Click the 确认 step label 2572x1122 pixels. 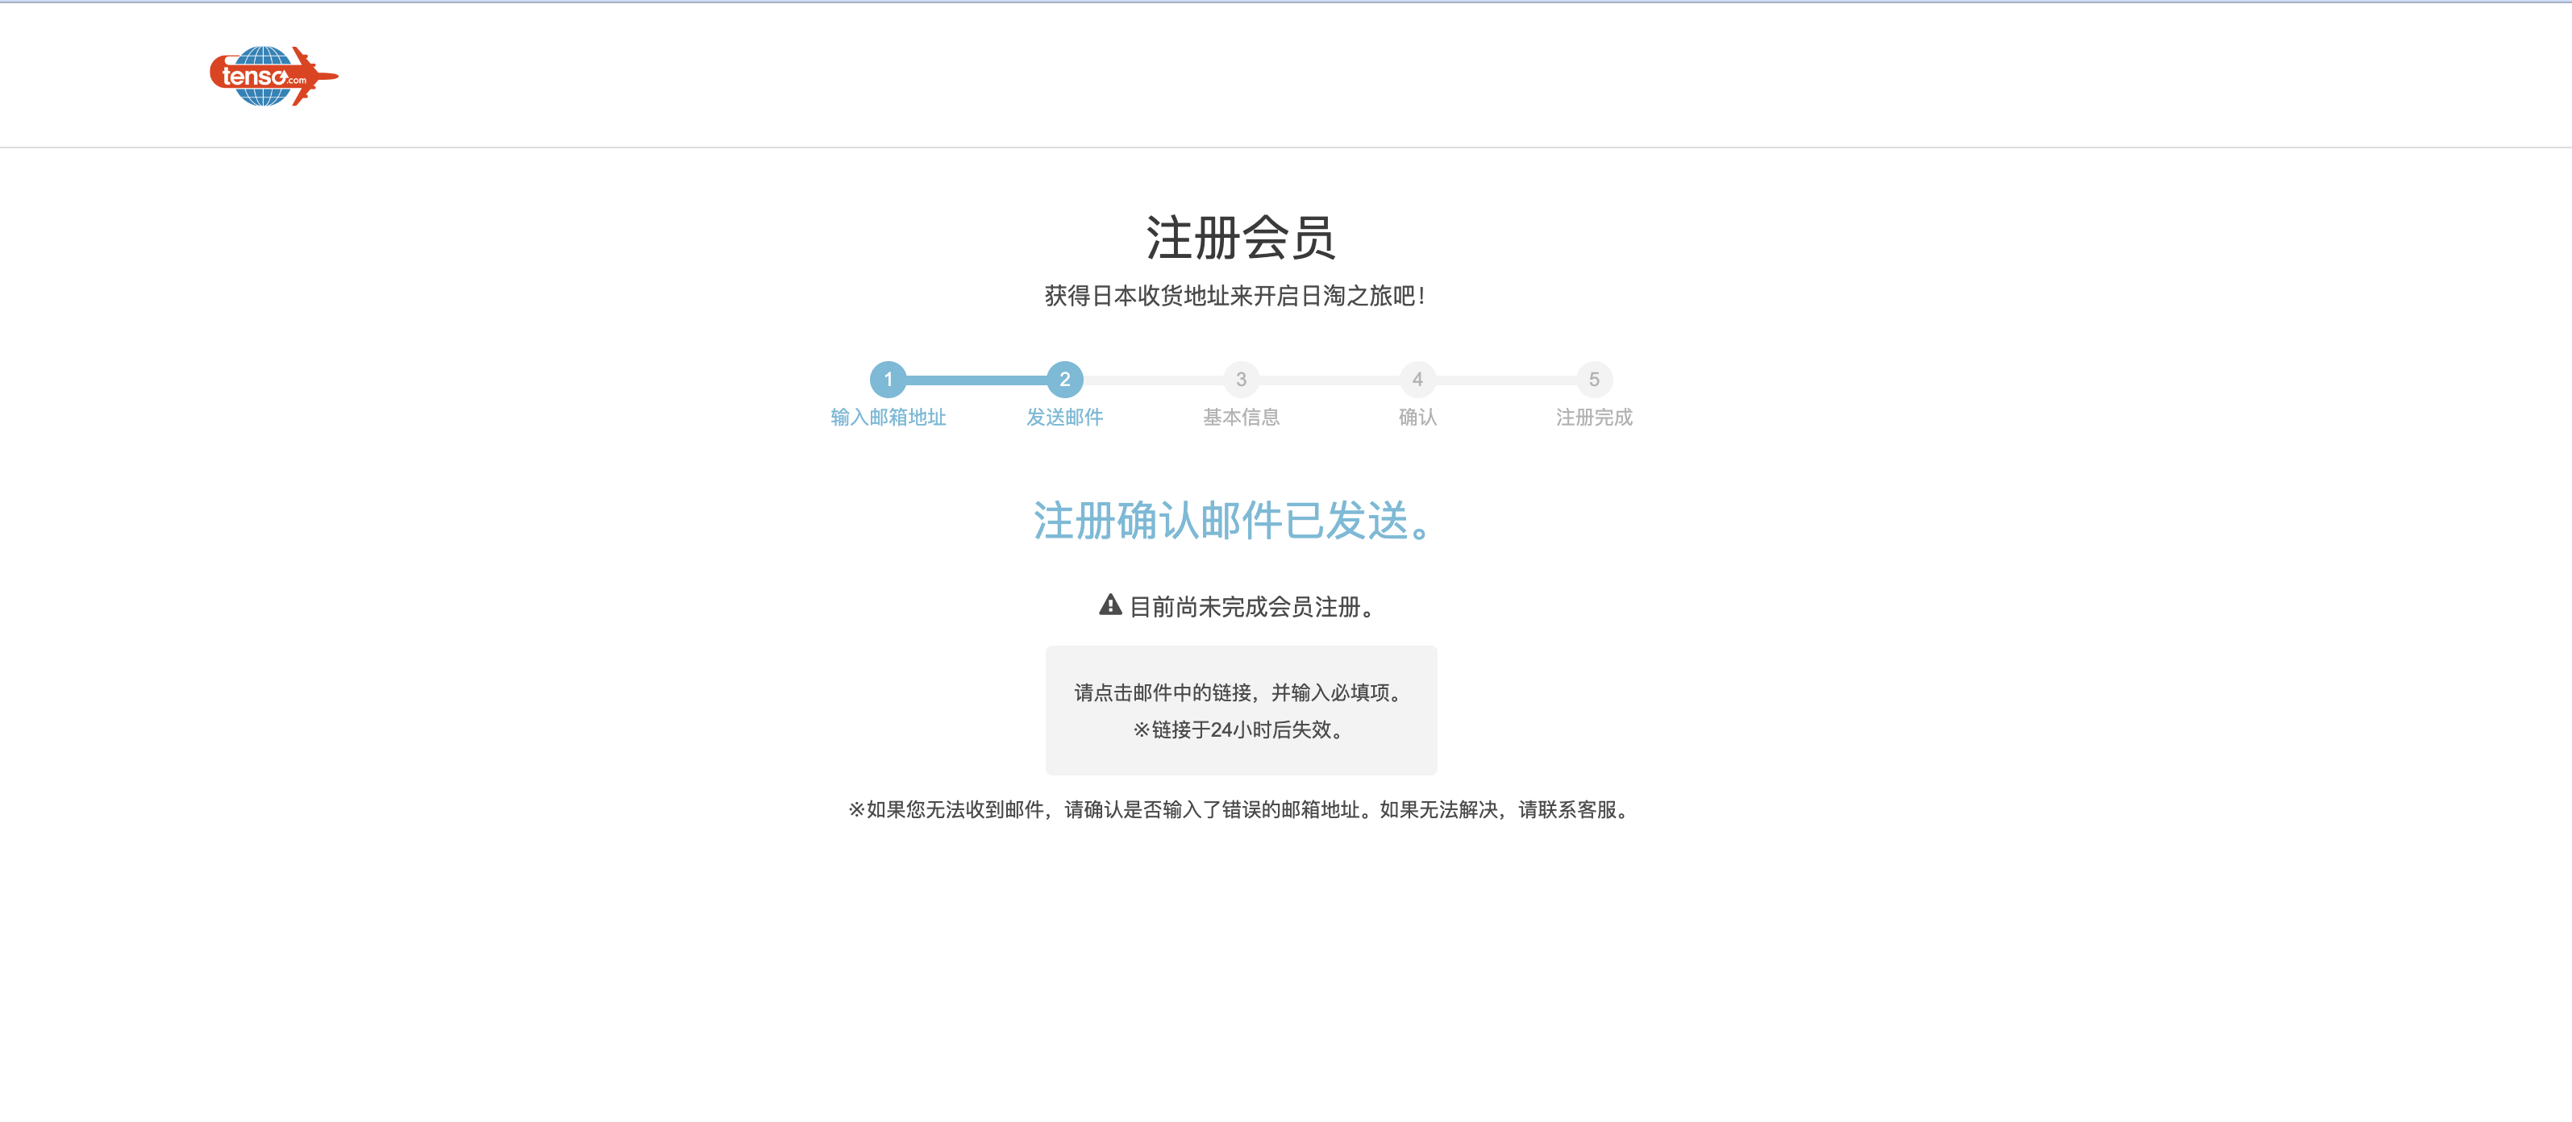pos(1417,418)
